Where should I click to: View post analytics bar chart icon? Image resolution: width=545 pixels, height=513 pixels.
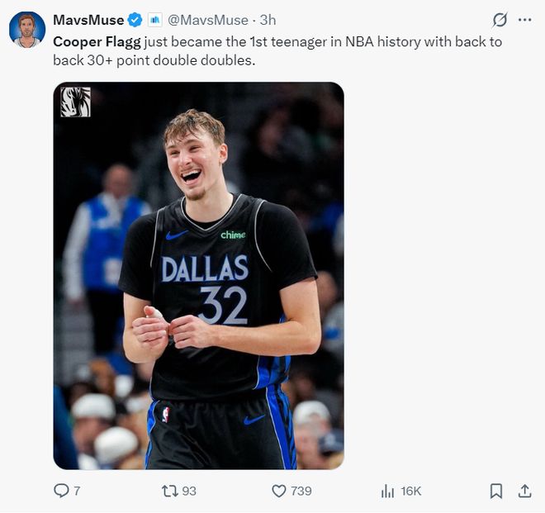(x=387, y=491)
